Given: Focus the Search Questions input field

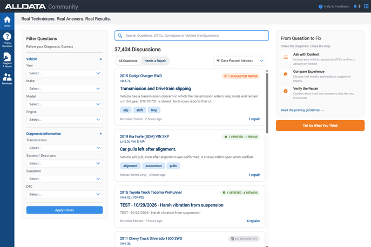Looking at the screenshot, I should [192, 36].
